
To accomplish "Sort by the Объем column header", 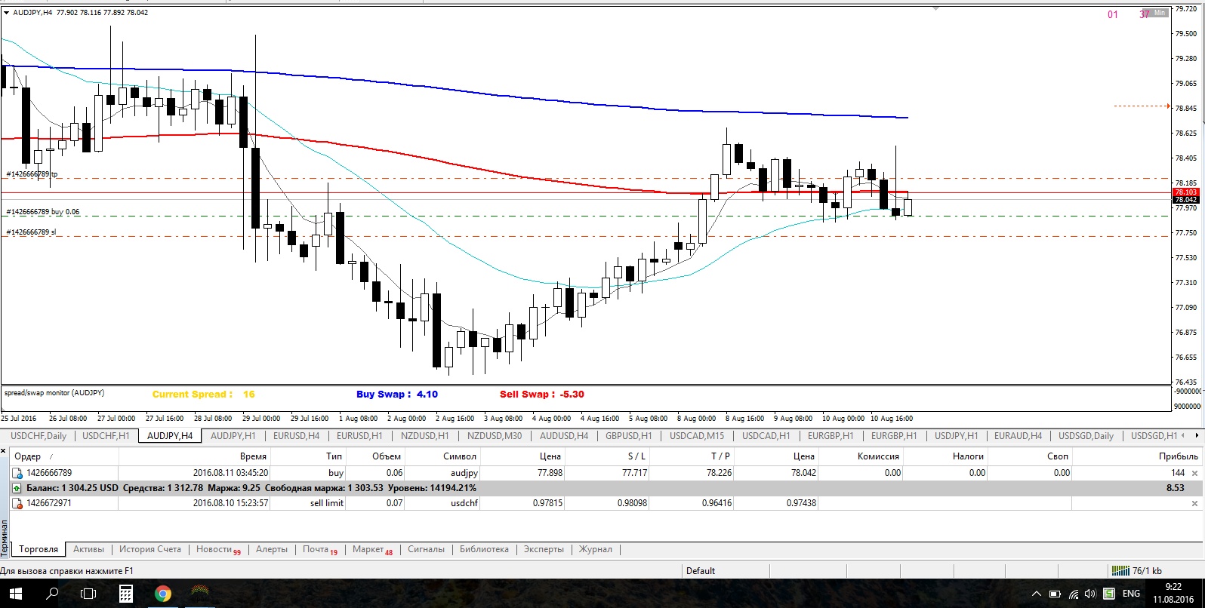I will [x=374, y=456].
